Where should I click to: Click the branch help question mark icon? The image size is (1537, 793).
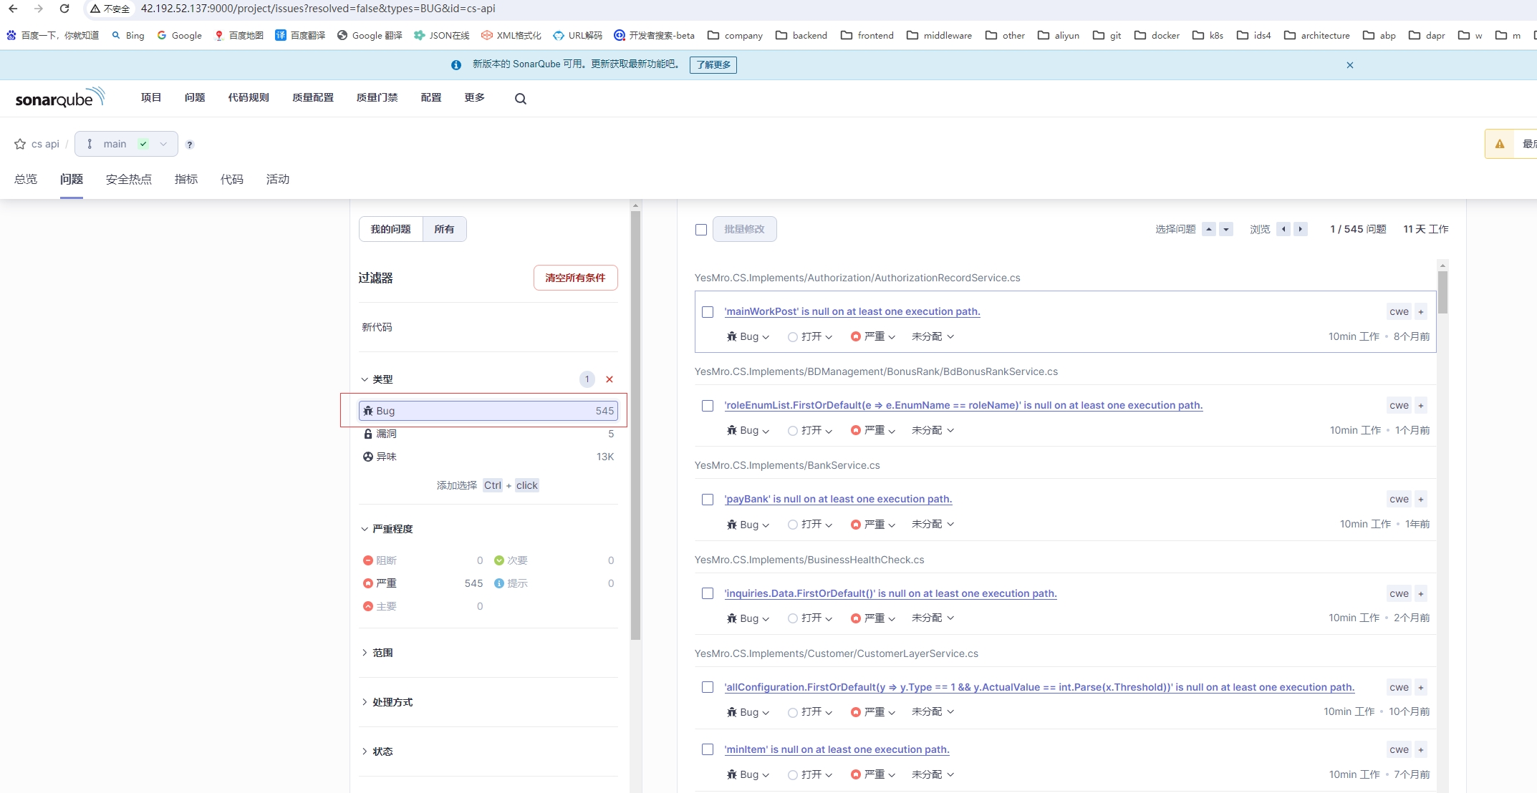tap(190, 145)
